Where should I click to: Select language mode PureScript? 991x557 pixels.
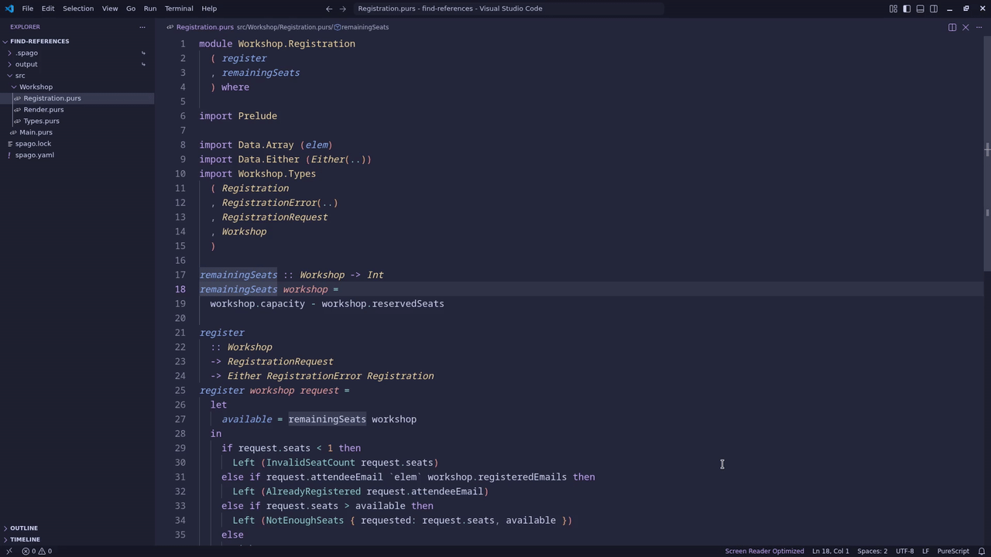[953, 551]
